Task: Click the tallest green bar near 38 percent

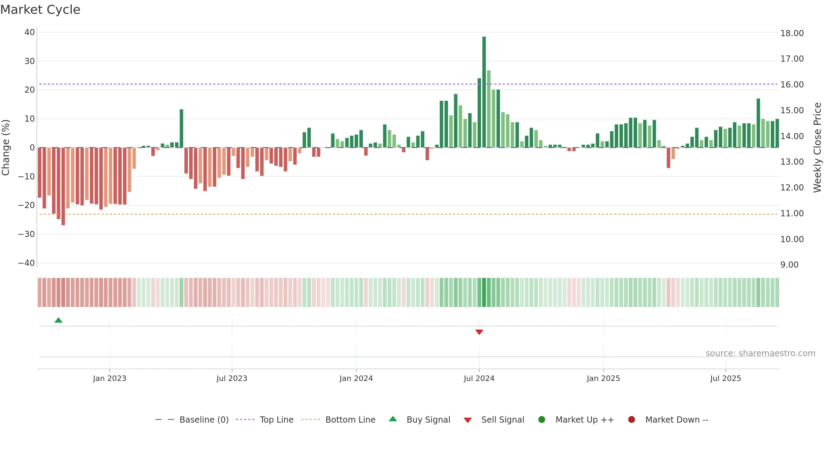Action: tap(484, 92)
